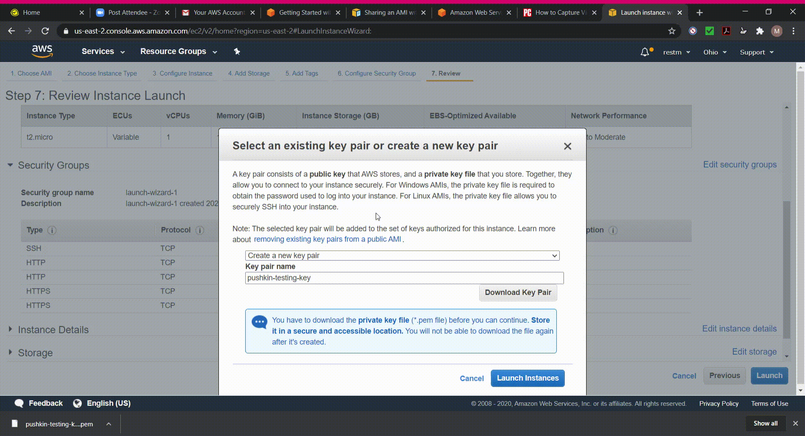Image resolution: width=805 pixels, height=436 pixels.
Task: Bookmark this page with the star icon
Action: (x=672, y=31)
